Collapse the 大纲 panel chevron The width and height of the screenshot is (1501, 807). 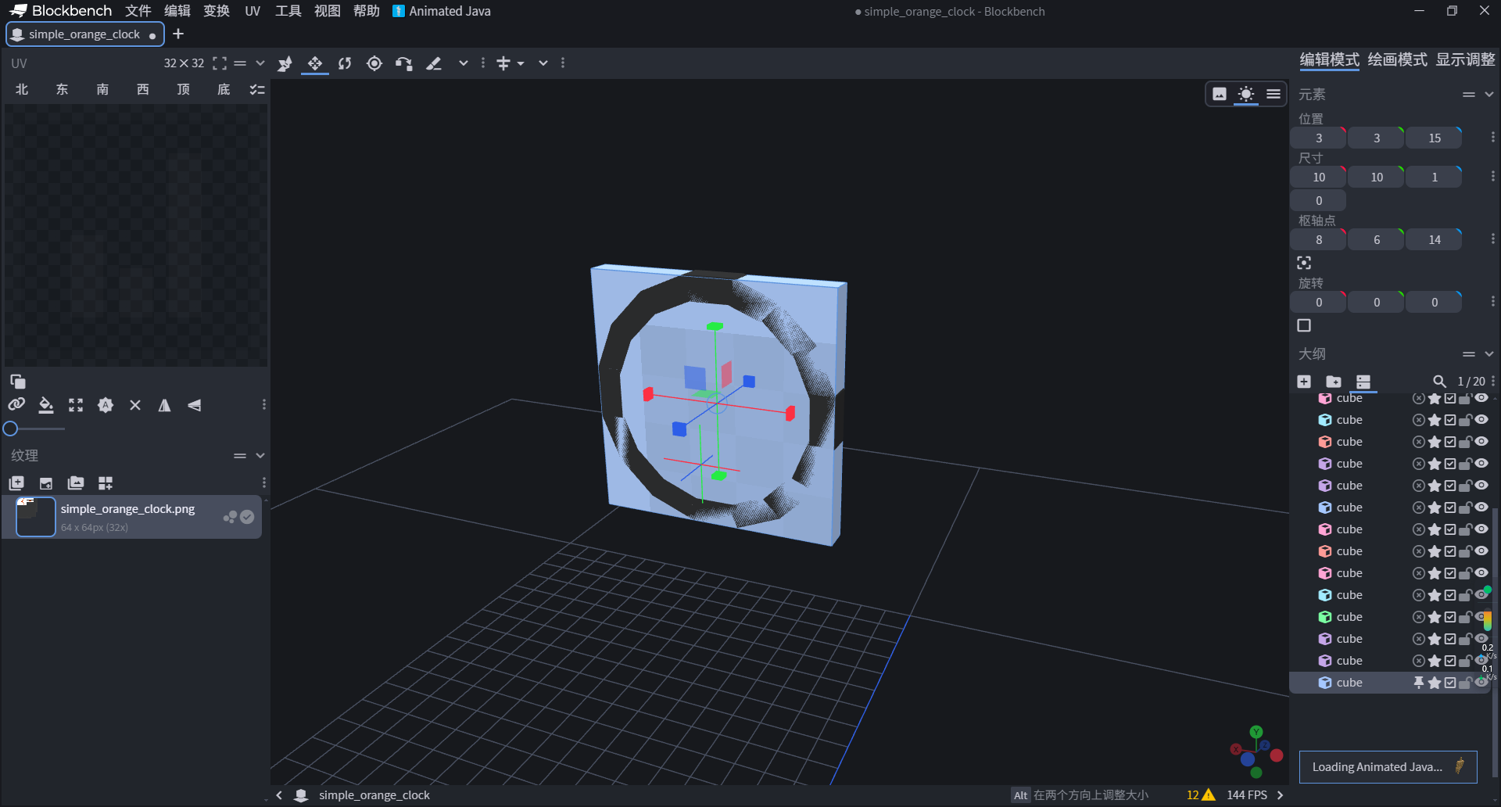tap(1489, 354)
